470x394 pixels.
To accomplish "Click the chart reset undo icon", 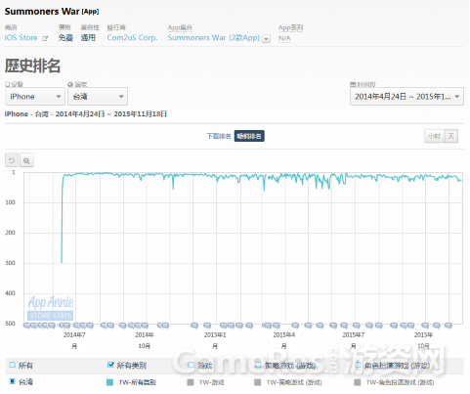I will point(12,160).
